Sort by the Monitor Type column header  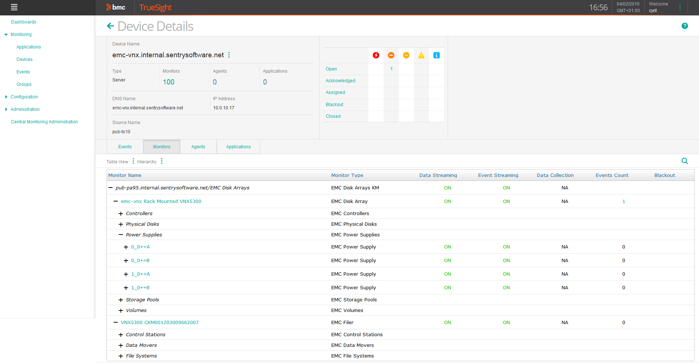(x=347, y=175)
